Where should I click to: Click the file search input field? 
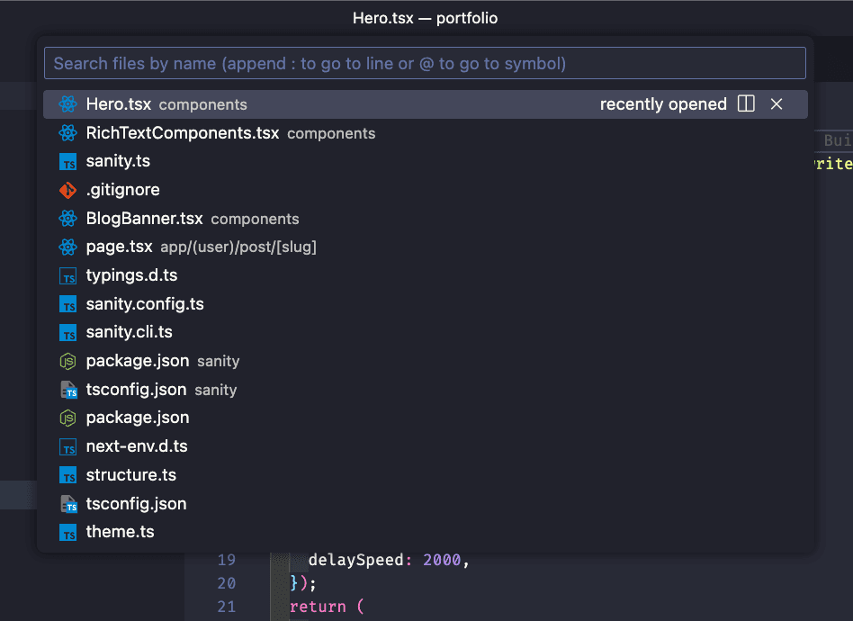point(426,62)
